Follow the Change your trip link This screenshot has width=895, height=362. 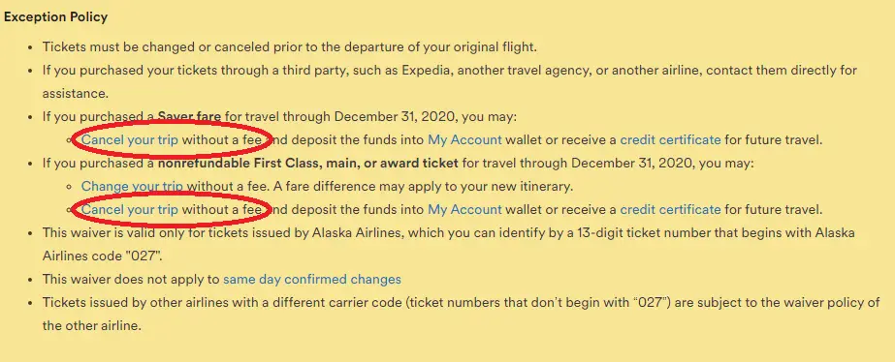[x=132, y=186]
